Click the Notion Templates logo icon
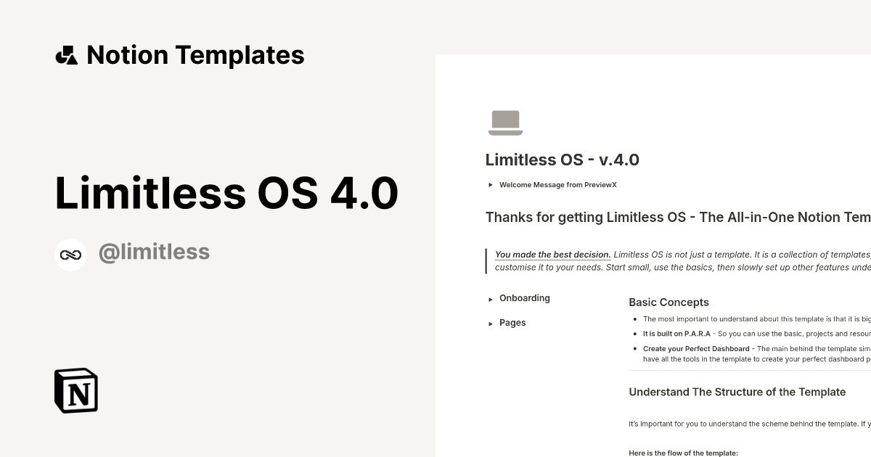Image resolution: width=871 pixels, height=457 pixels. [67, 54]
